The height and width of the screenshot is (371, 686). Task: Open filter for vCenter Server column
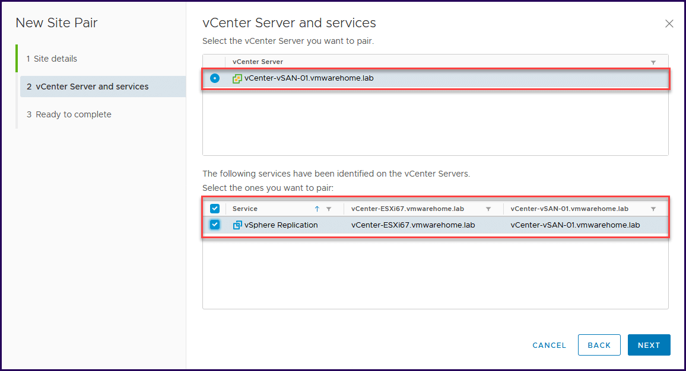pos(653,62)
